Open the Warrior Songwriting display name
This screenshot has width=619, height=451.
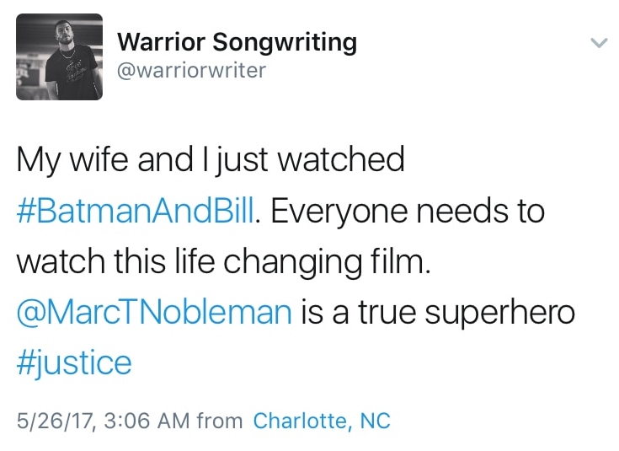pyautogui.click(x=237, y=41)
